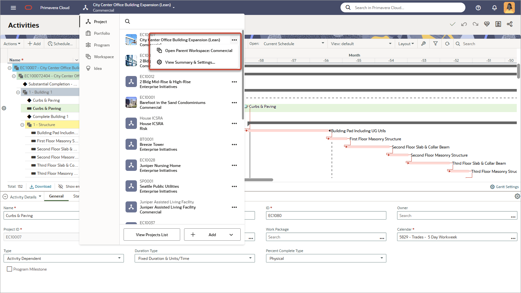
Task: Click the Oracle logo icon
Action: pos(29,8)
